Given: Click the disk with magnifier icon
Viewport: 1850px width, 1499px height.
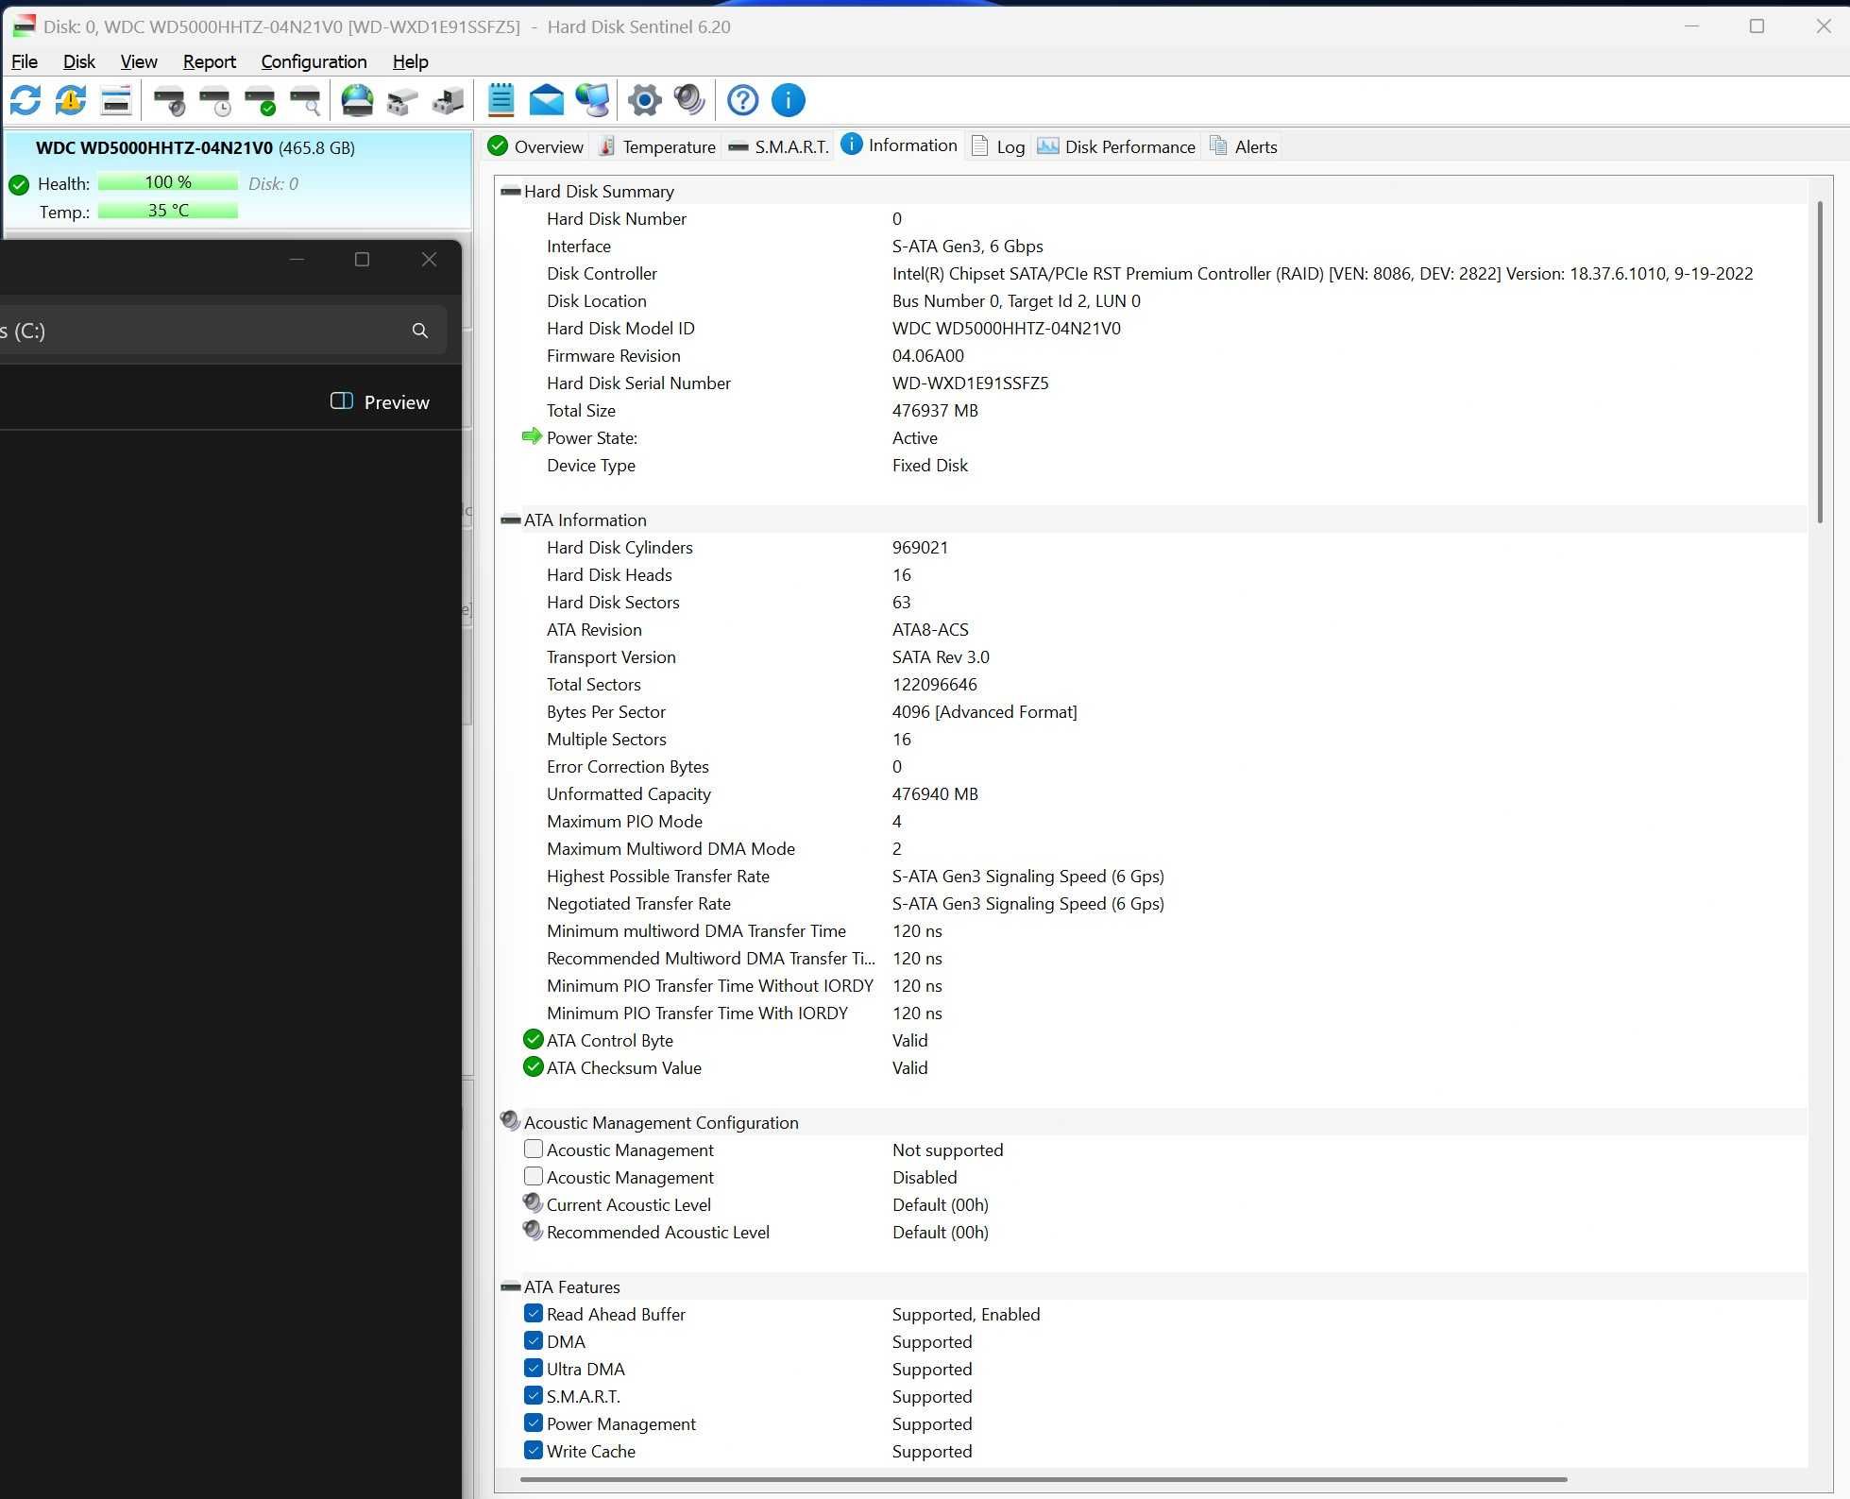Looking at the screenshot, I should click(306, 100).
